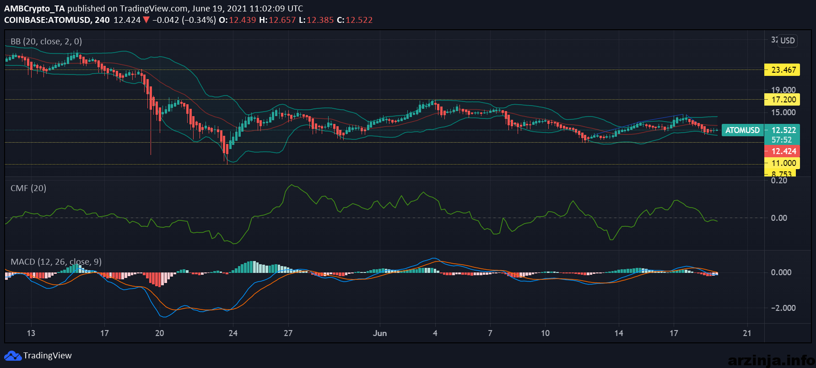Click the COINBASE:ATOMUSD, 240 symbol title

[57, 20]
